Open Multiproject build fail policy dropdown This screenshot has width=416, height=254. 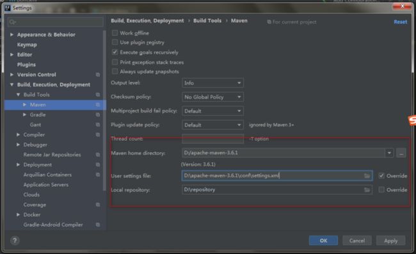212,111
